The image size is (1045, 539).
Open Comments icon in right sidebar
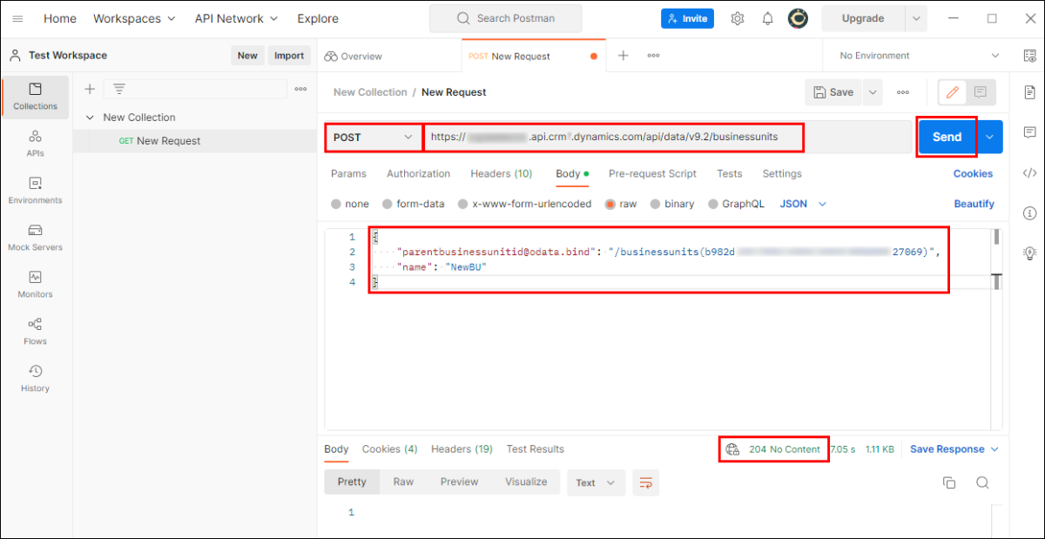click(1029, 132)
